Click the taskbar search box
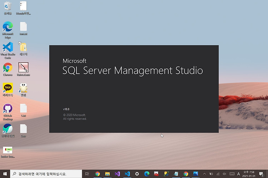Image resolution: width=268 pixels, height=178 pixels. coord(46,174)
